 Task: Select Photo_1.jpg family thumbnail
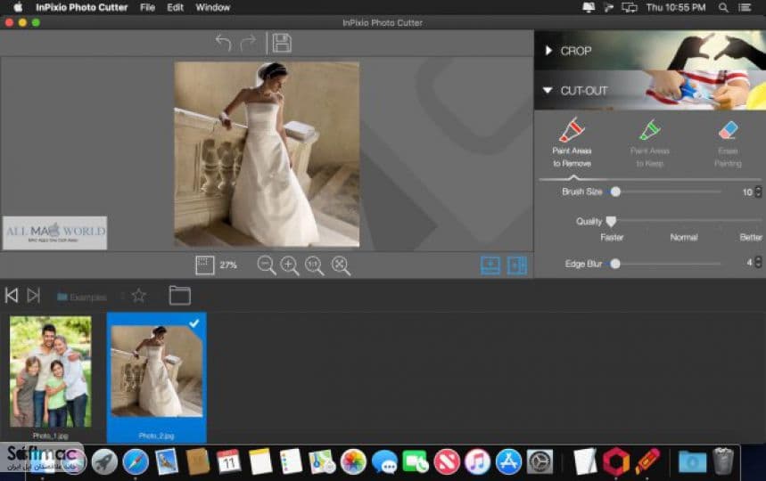point(50,371)
